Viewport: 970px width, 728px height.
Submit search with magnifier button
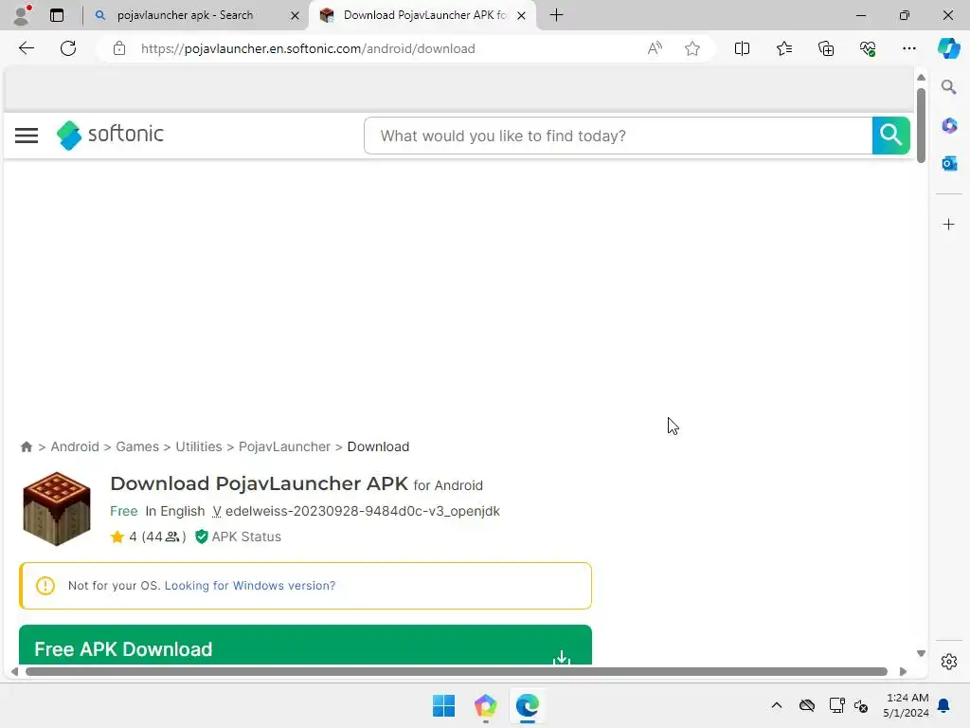tap(890, 136)
